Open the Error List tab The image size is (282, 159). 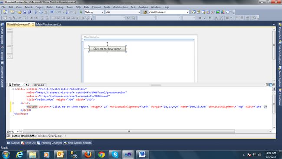(x=28, y=143)
